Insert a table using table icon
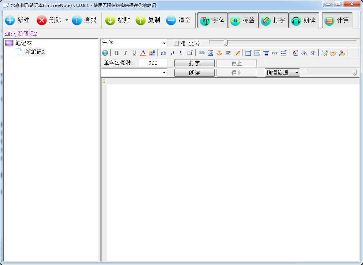The height and width of the screenshot is (265, 363). [248, 53]
